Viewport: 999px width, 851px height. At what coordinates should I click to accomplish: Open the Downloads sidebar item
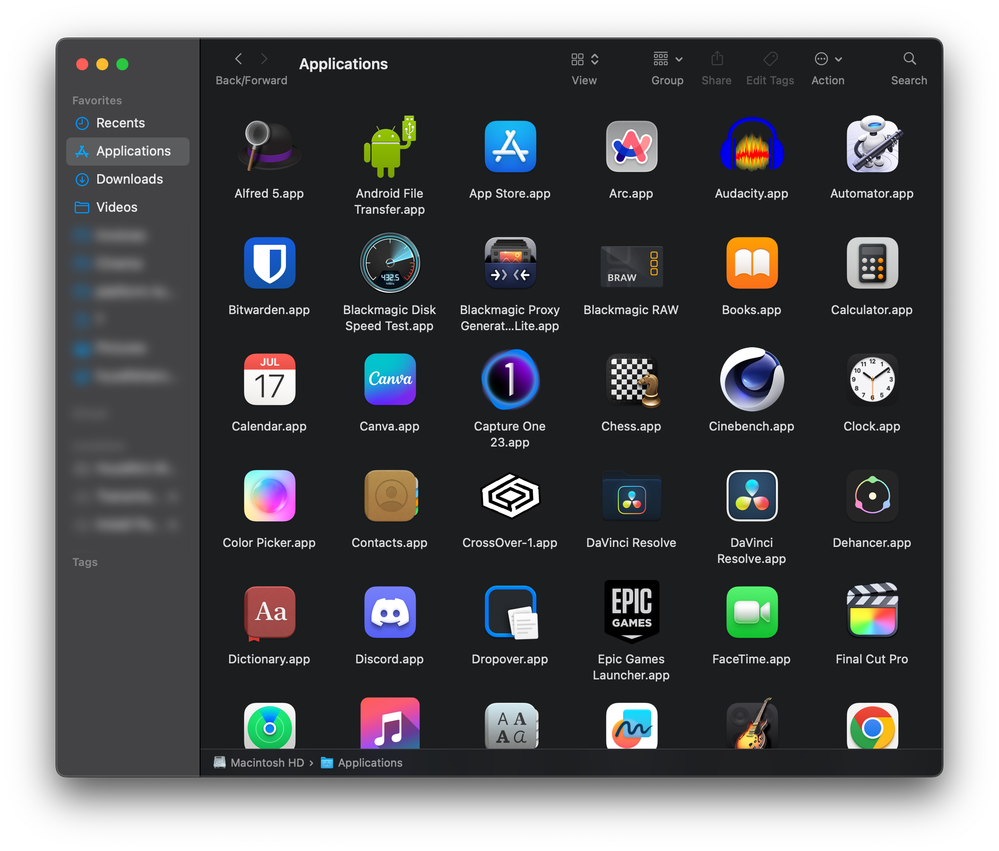129,179
